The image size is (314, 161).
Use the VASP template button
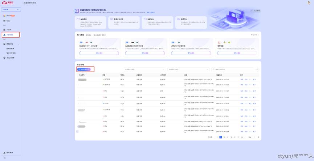click(x=99, y=53)
